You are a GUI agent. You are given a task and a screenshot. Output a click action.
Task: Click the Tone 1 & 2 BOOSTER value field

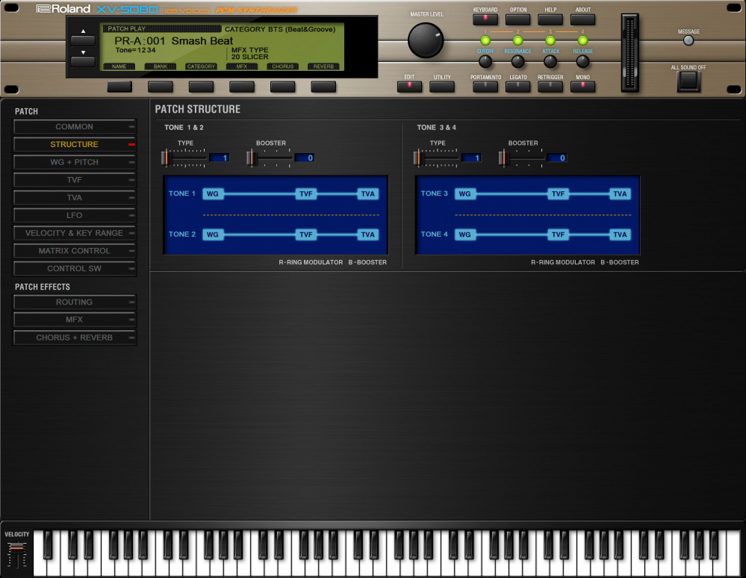305,158
